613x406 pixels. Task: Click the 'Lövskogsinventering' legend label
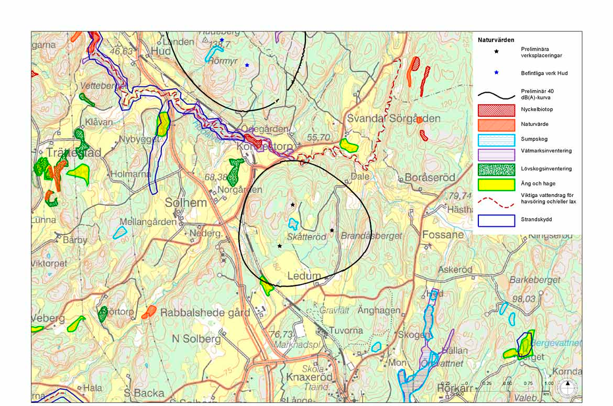click(546, 169)
